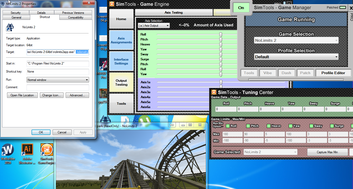Switch to General tab in Properties

click(x=16, y=17)
